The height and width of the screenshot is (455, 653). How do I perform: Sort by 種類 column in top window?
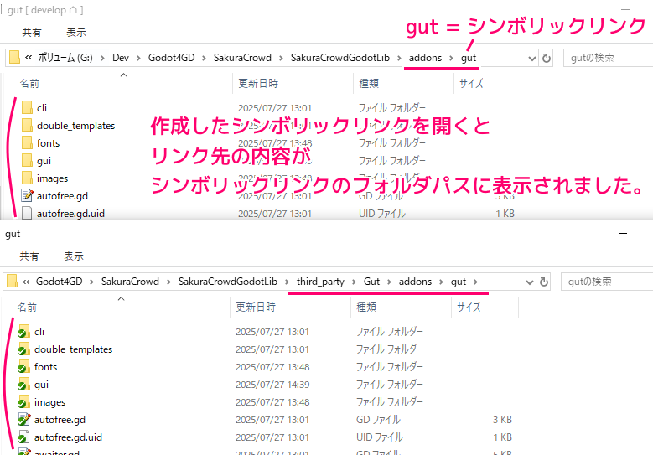click(369, 83)
